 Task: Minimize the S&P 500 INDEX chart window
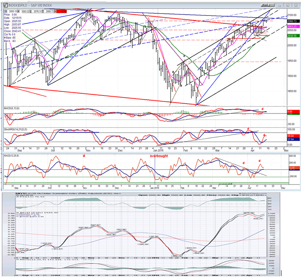point(279,5)
